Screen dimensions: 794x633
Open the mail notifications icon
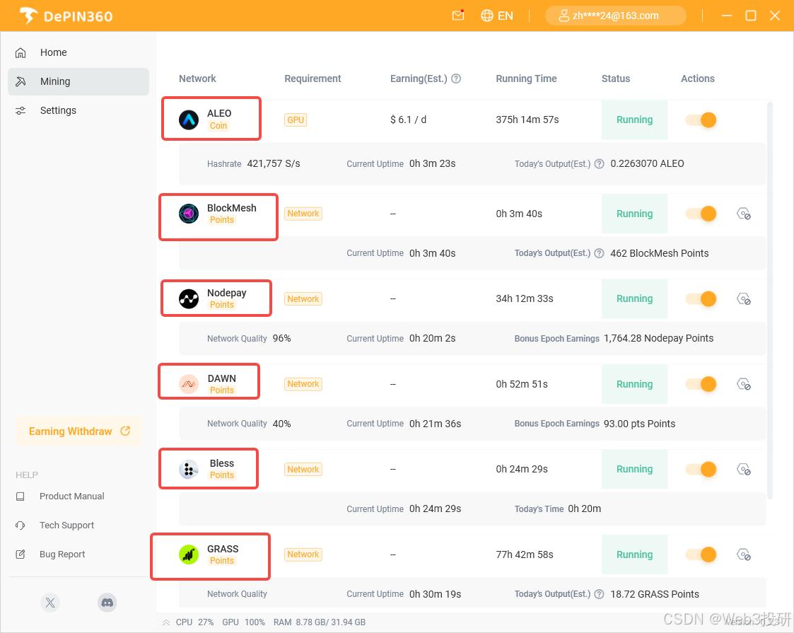[457, 15]
